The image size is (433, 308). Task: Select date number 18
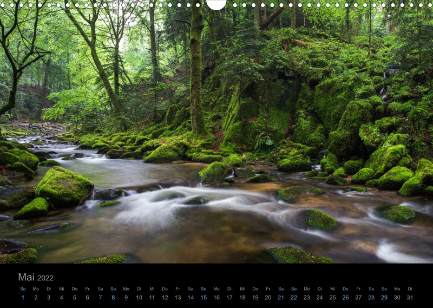pos(242,298)
